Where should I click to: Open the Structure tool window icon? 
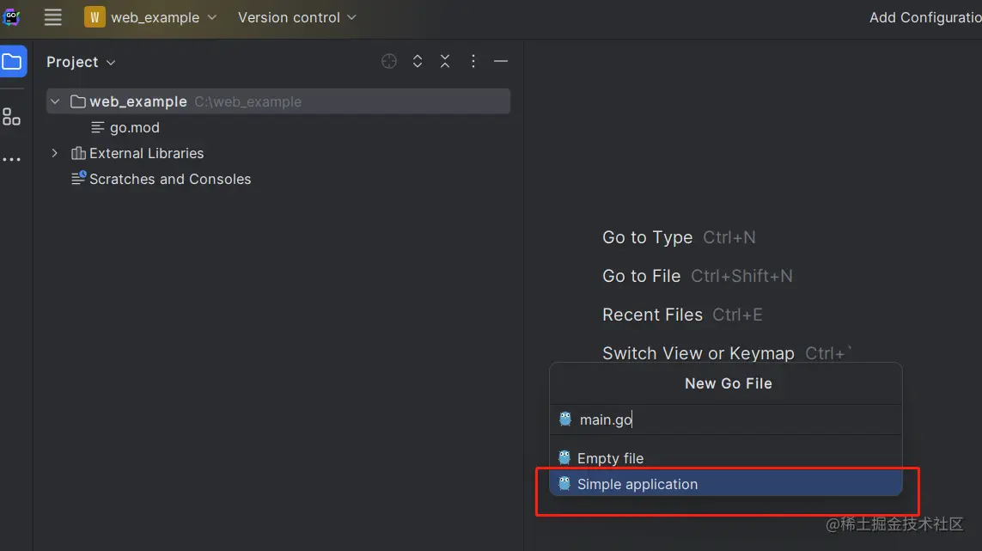coord(12,117)
